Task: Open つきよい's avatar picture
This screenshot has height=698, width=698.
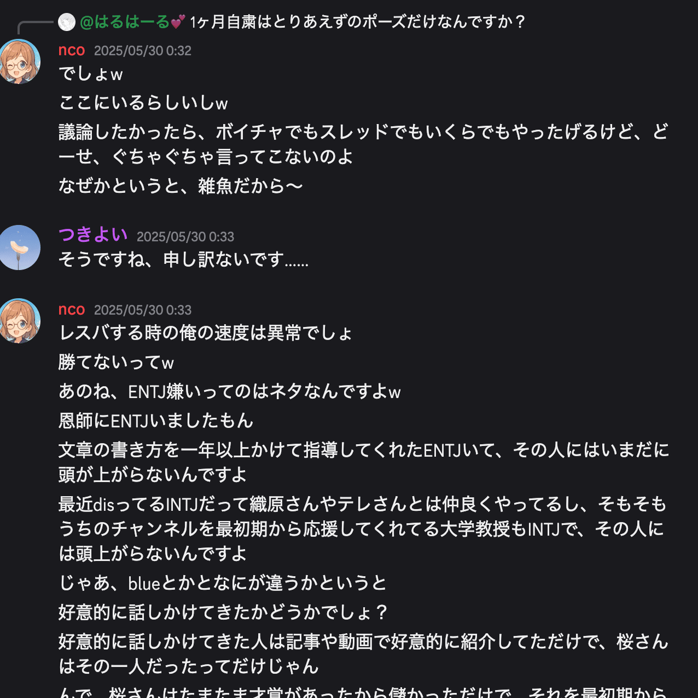Action: point(20,248)
